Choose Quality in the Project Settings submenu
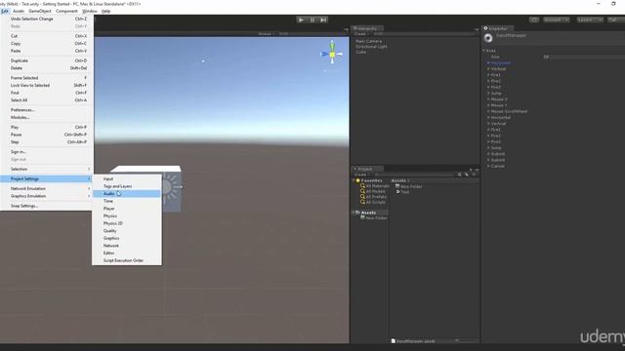625x351 pixels. point(127,231)
